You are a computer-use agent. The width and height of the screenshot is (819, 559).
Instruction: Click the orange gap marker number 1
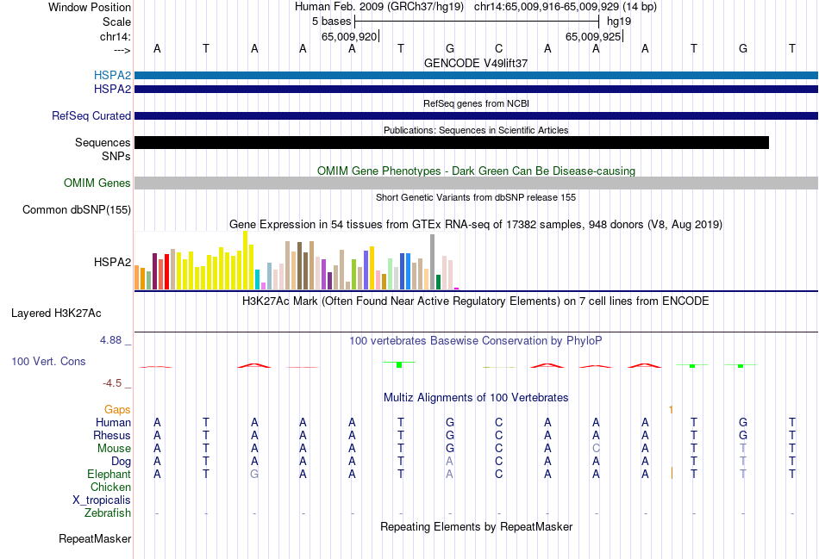(672, 410)
